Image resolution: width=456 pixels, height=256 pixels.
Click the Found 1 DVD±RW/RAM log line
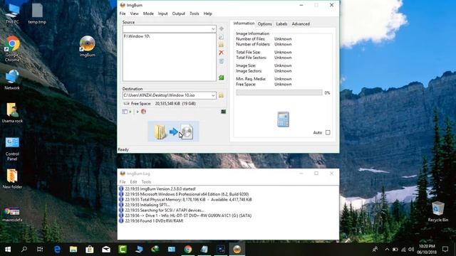point(154,221)
